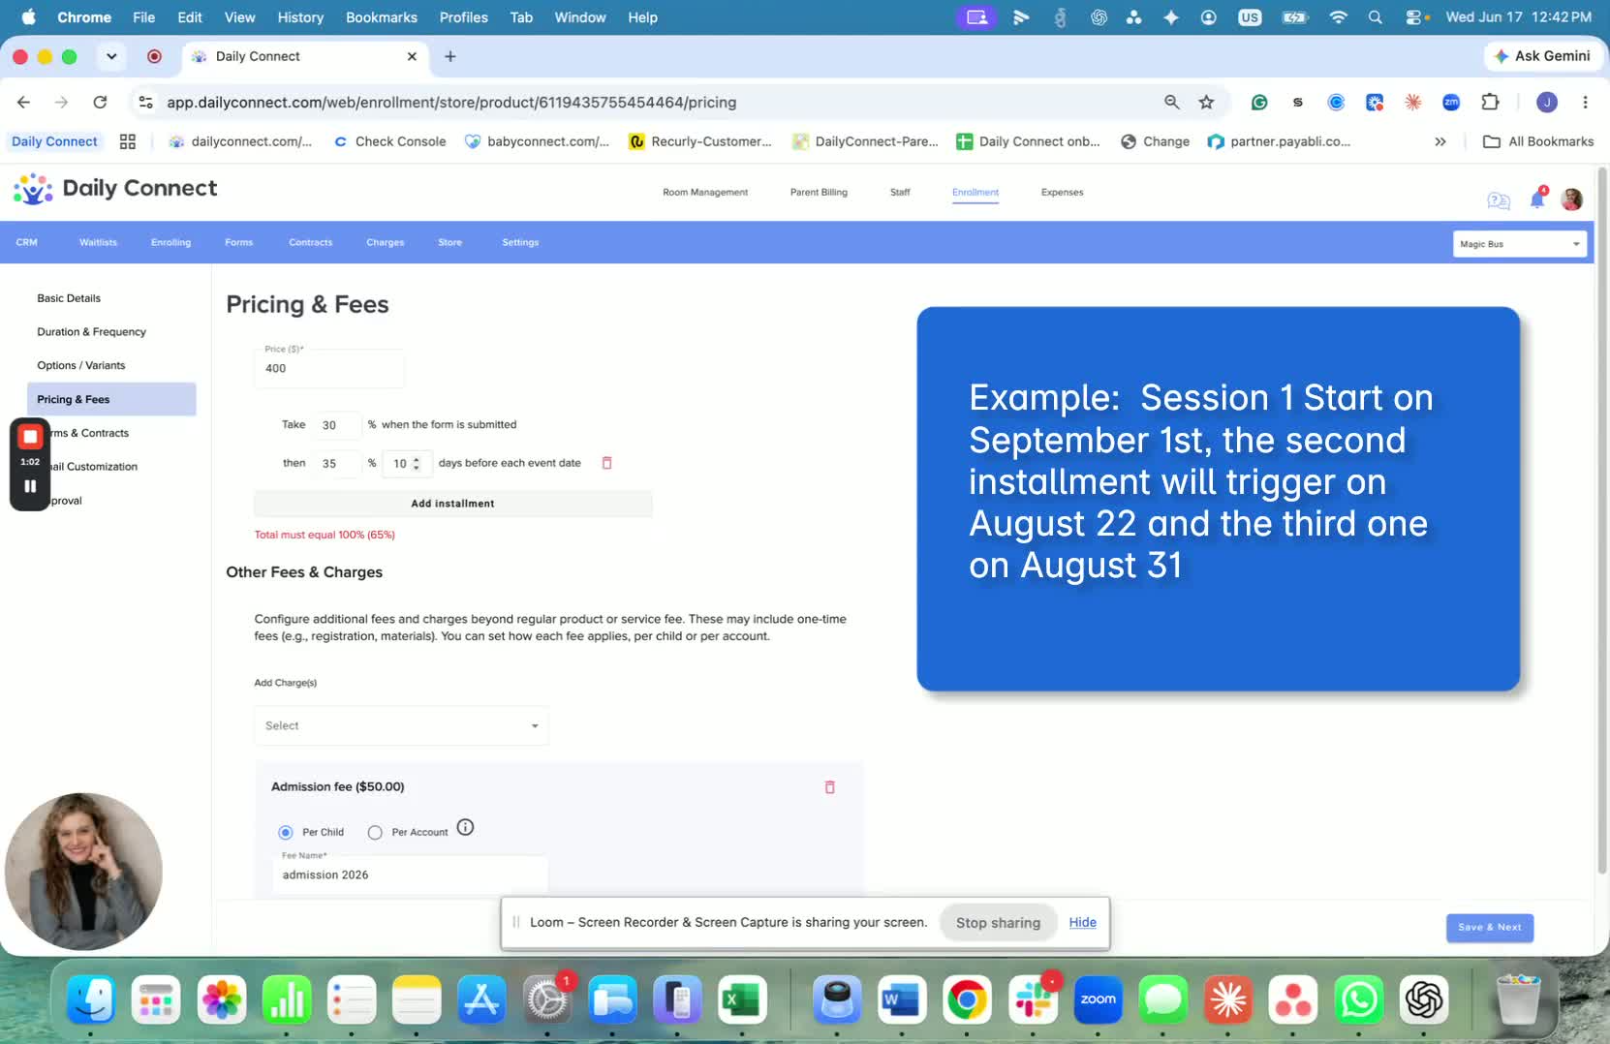
Task: Open the enrollment Settings subtab
Action: coord(520,242)
